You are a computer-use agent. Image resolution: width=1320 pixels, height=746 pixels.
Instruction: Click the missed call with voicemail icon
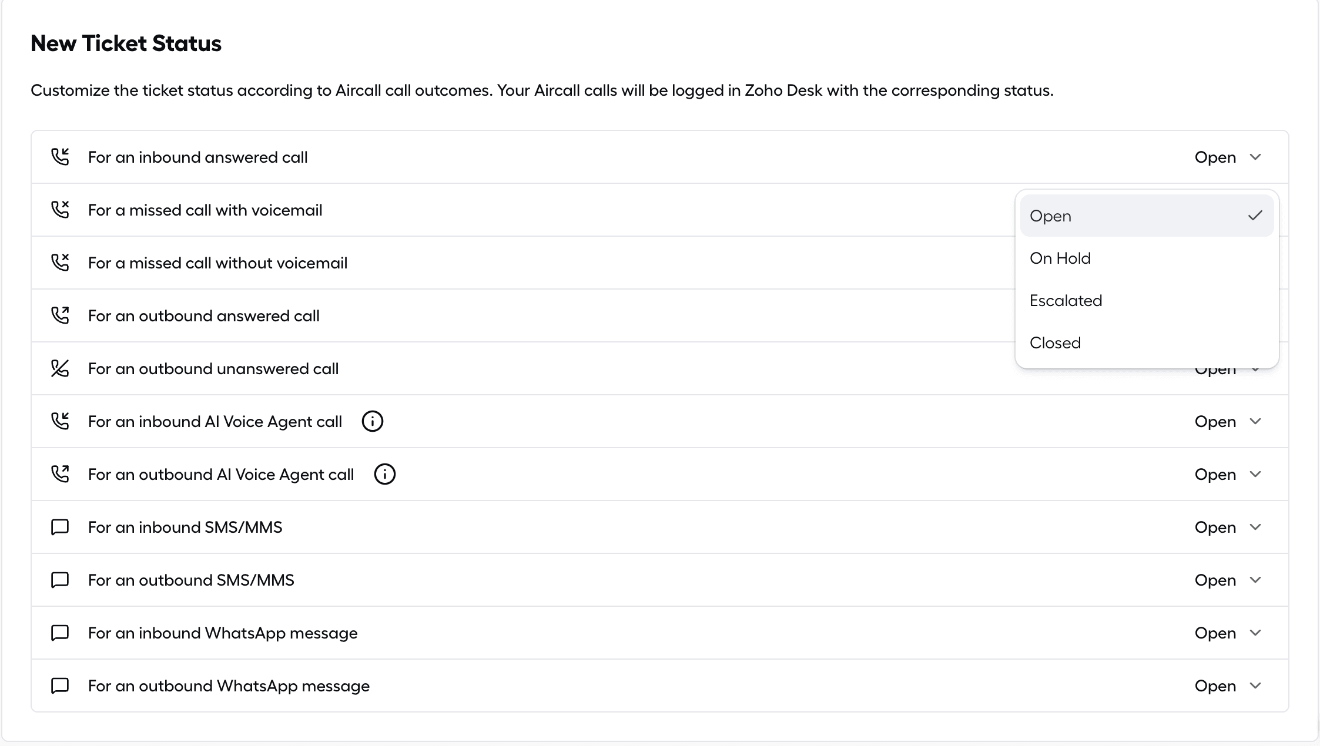coord(60,210)
